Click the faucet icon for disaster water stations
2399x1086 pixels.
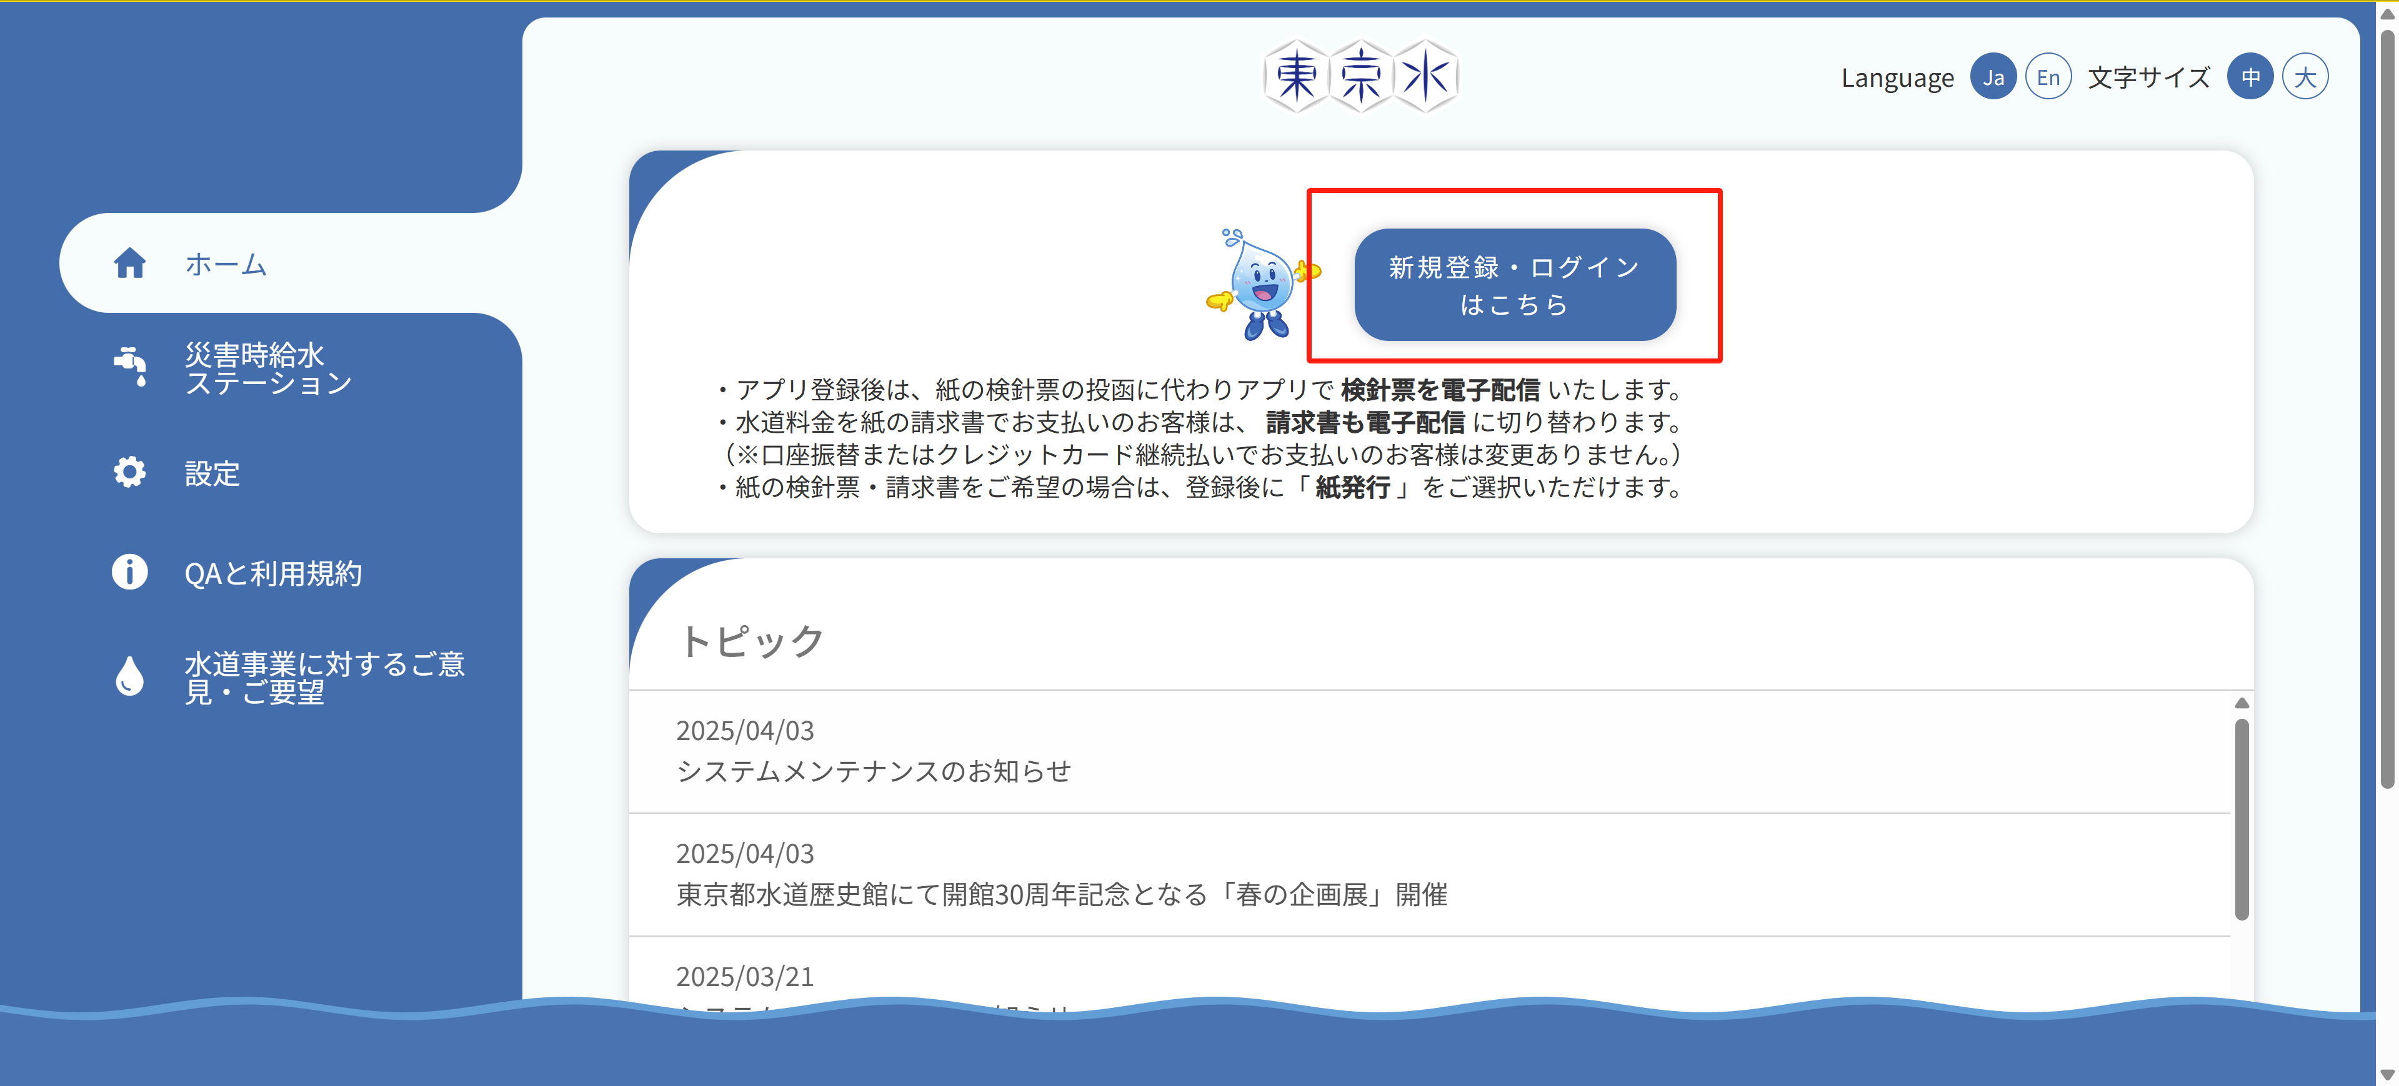tap(131, 367)
